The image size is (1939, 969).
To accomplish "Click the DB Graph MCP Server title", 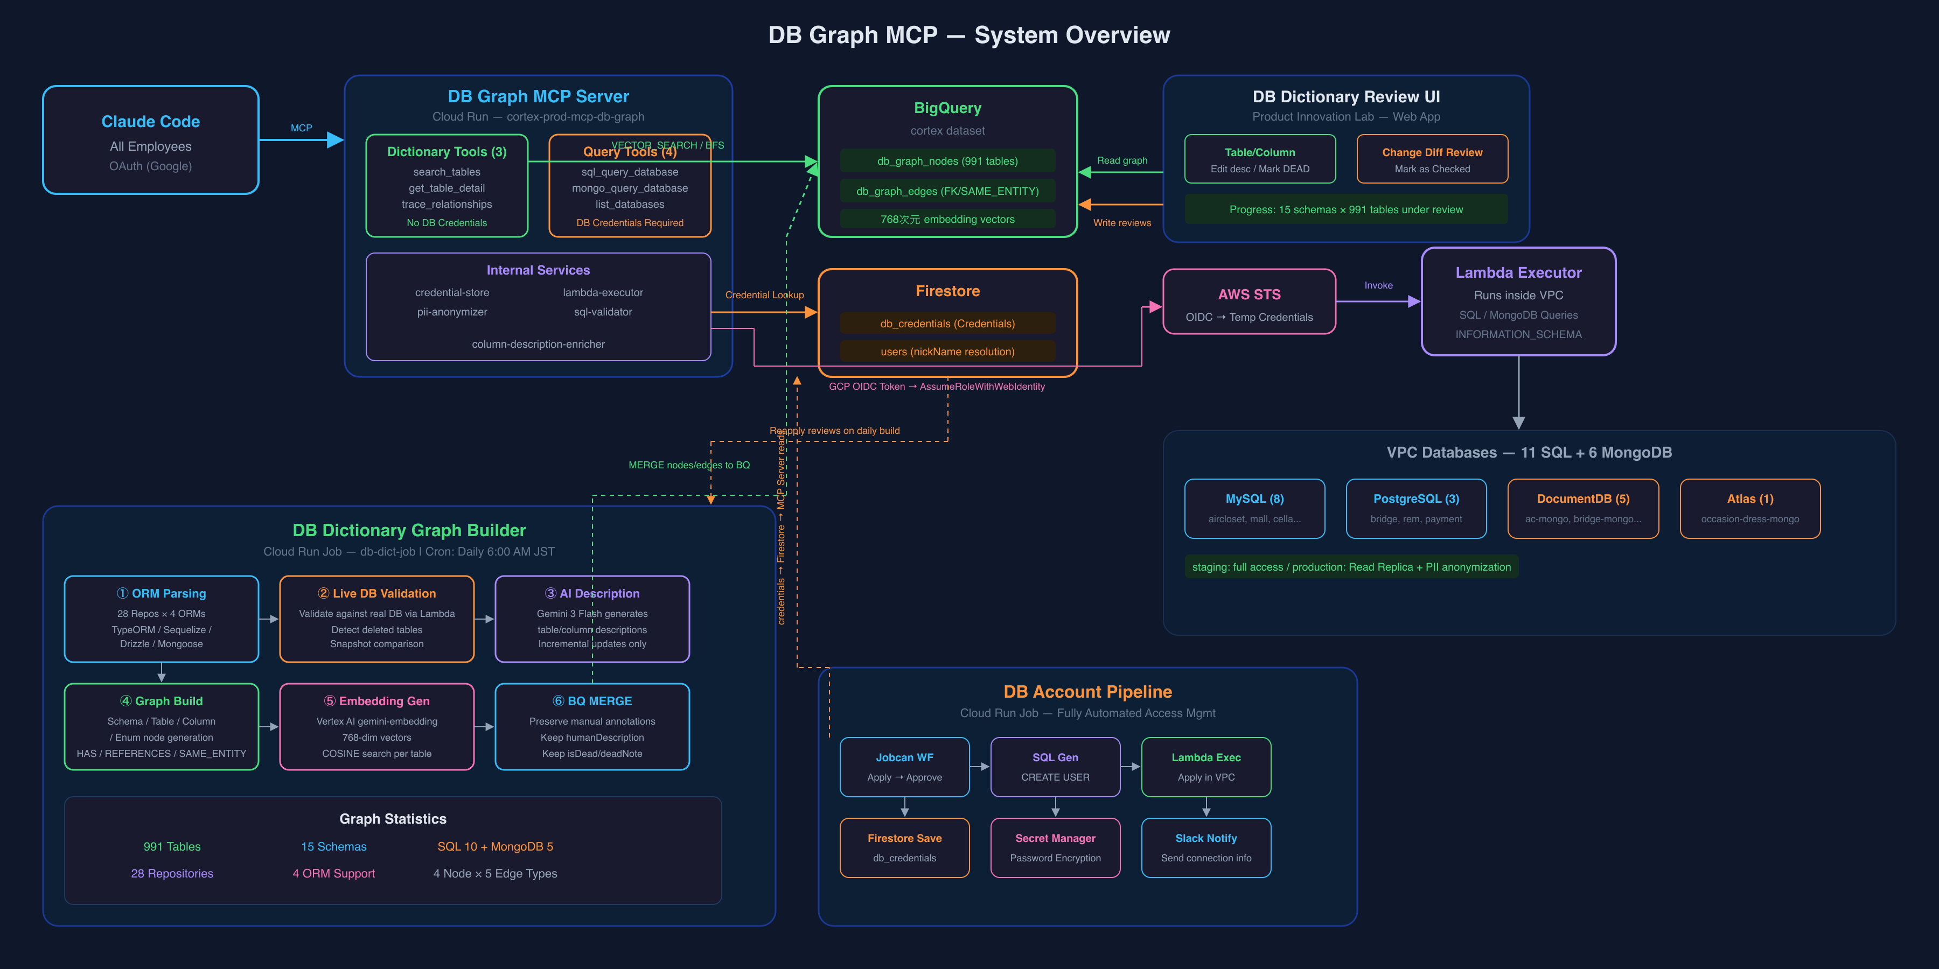I will point(538,96).
